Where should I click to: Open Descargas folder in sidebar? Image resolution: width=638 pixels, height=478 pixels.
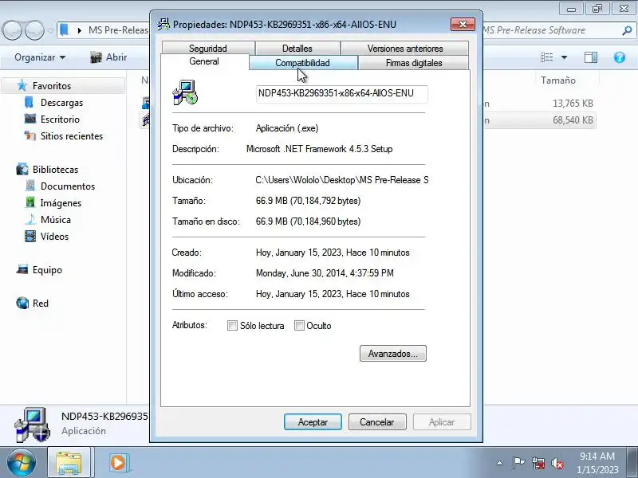click(x=62, y=103)
